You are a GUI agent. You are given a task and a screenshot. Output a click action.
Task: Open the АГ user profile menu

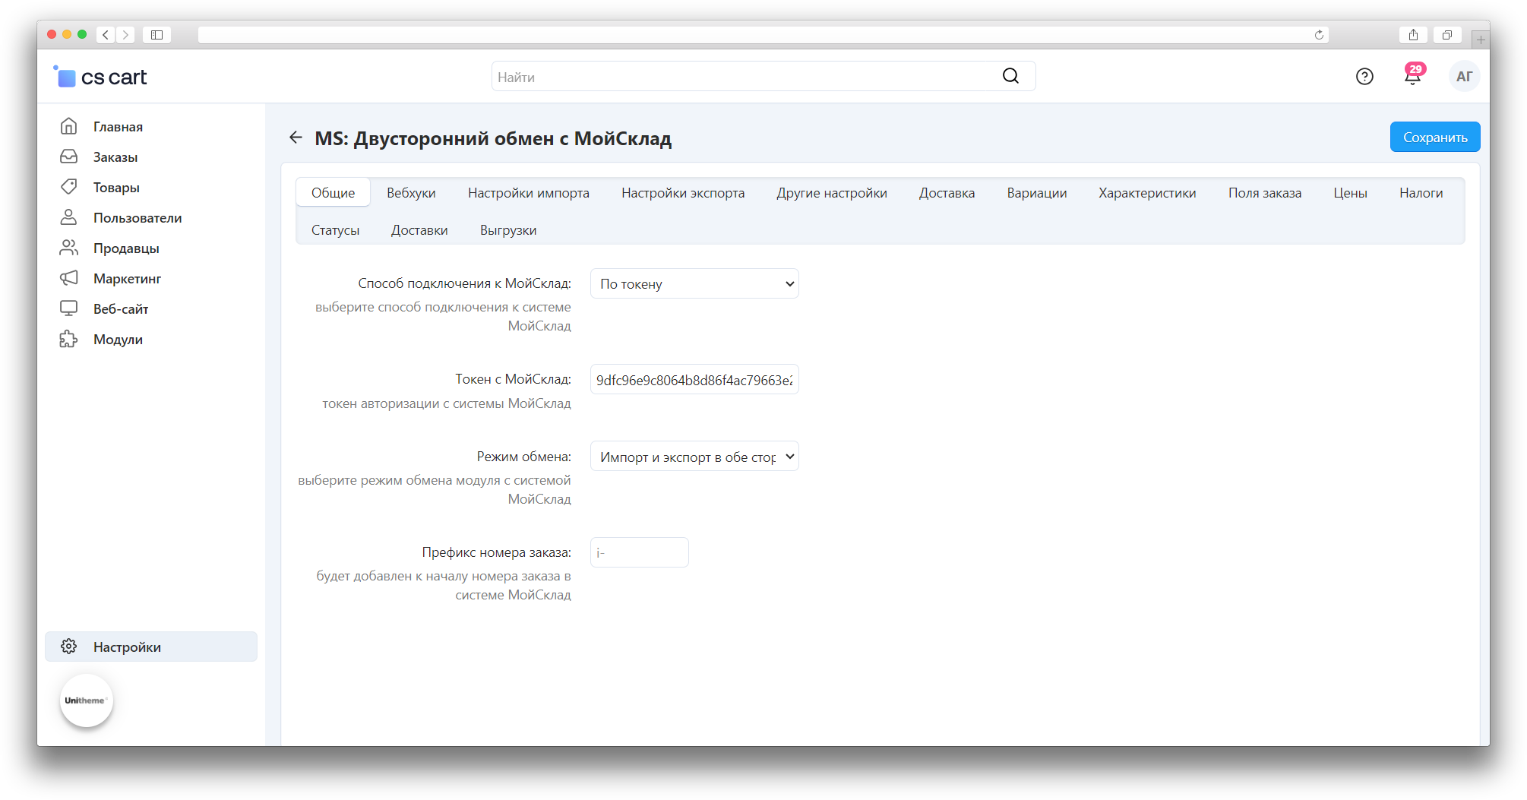click(x=1464, y=77)
